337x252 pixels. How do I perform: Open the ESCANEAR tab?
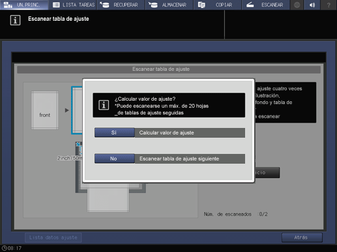[x=266, y=5]
